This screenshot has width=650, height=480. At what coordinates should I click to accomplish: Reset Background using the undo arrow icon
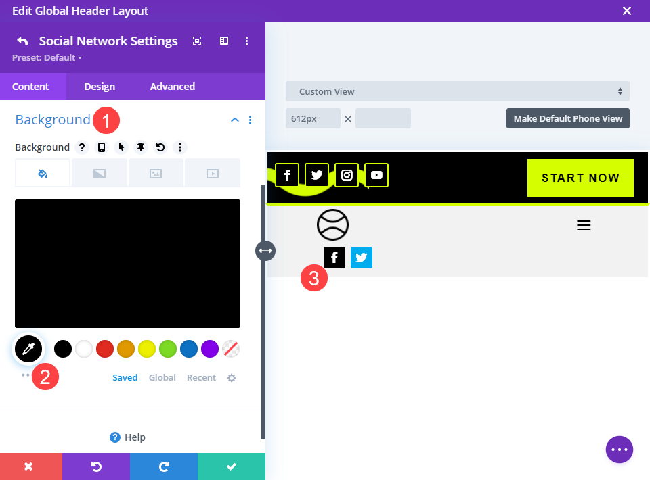tap(160, 147)
